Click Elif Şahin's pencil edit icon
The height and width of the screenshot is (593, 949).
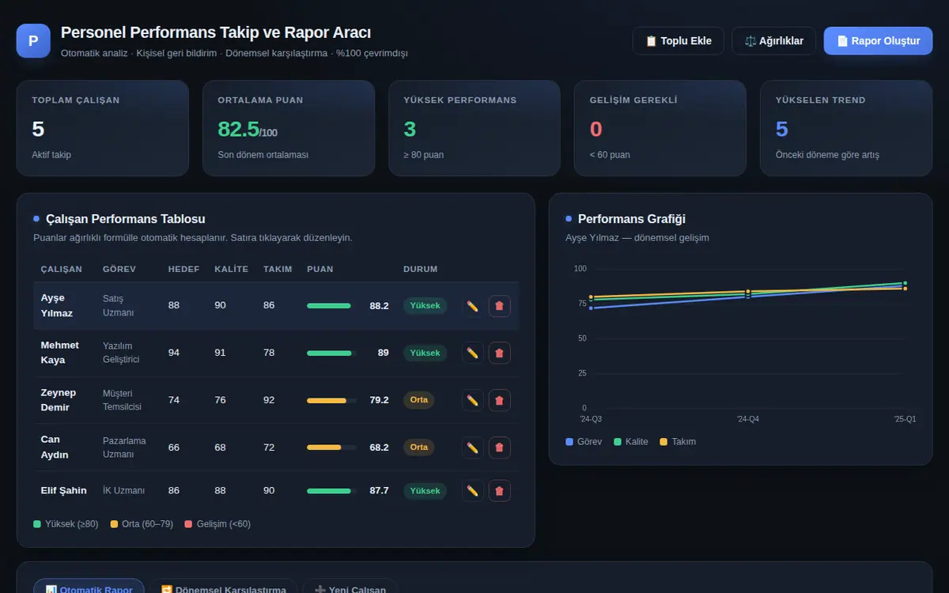(472, 490)
